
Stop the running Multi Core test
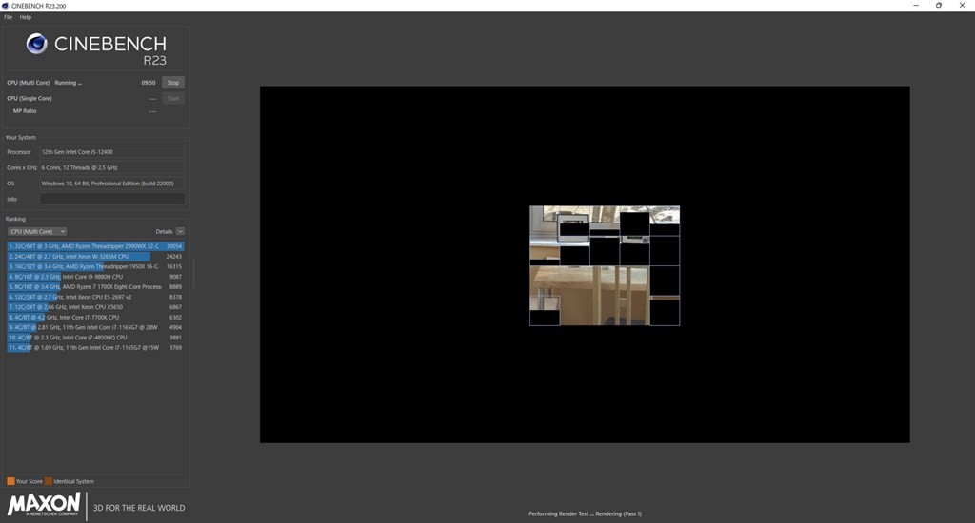pos(173,83)
